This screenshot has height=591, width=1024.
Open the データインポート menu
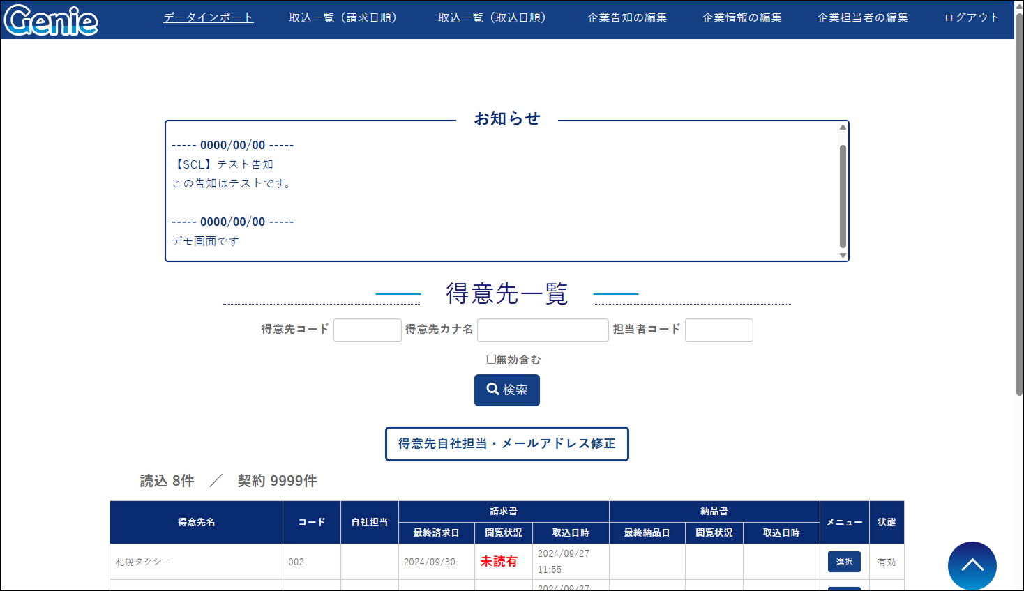[x=208, y=17]
